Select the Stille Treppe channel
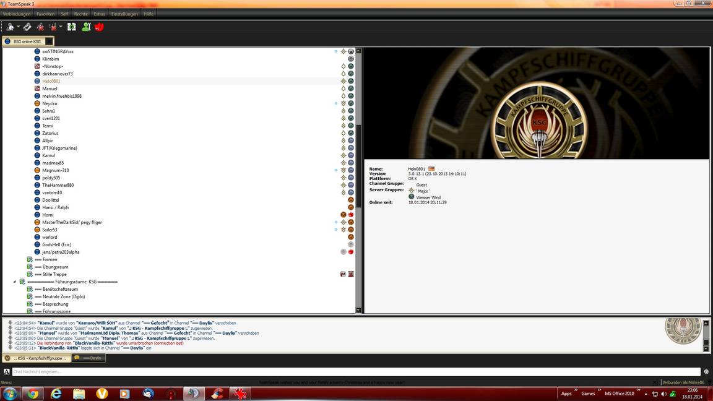The width and height of the screenshot is (713, 401). coord(54,275)
